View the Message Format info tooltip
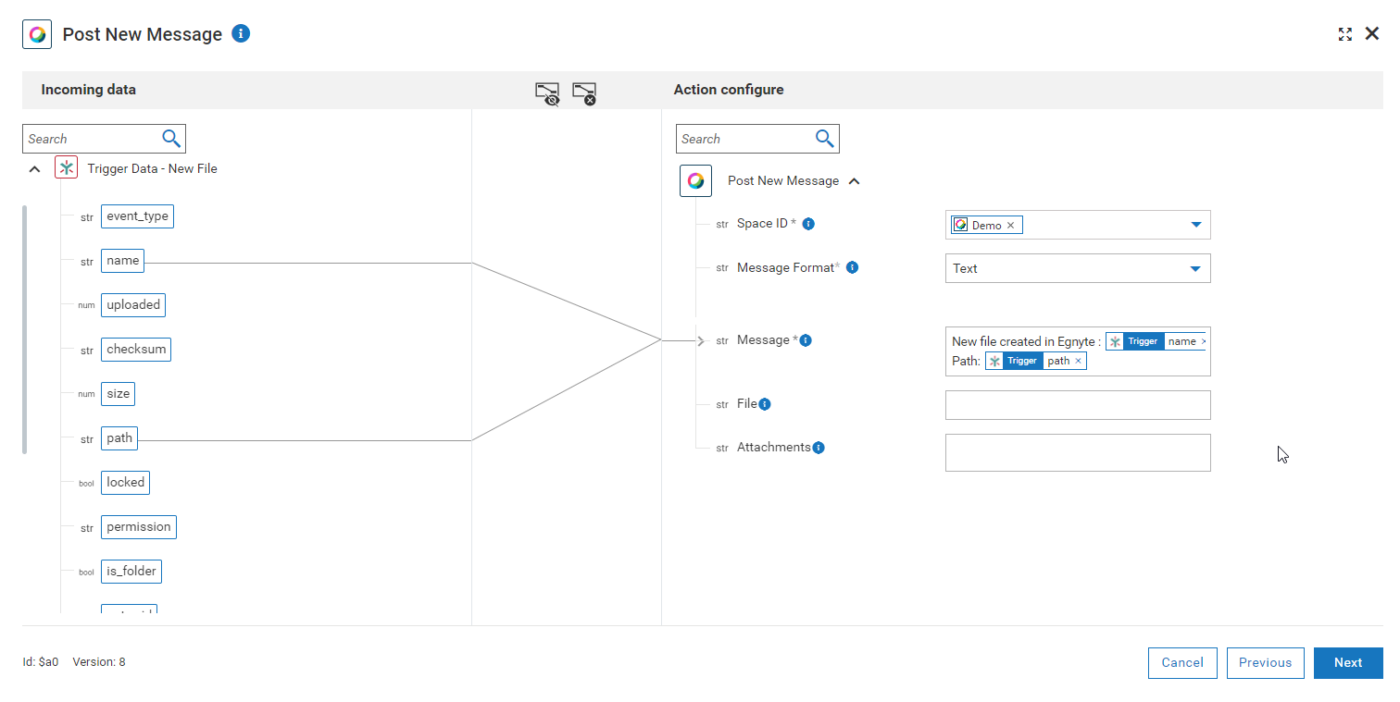The width and height of the screenshot is (1400, 702). (x=852, y=267)
